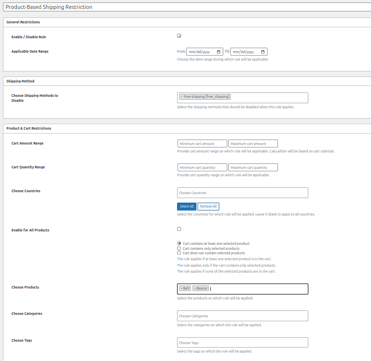Click the Choose Categories label
The width and height of the screenshot is (371, 361).
pos(27,313)
